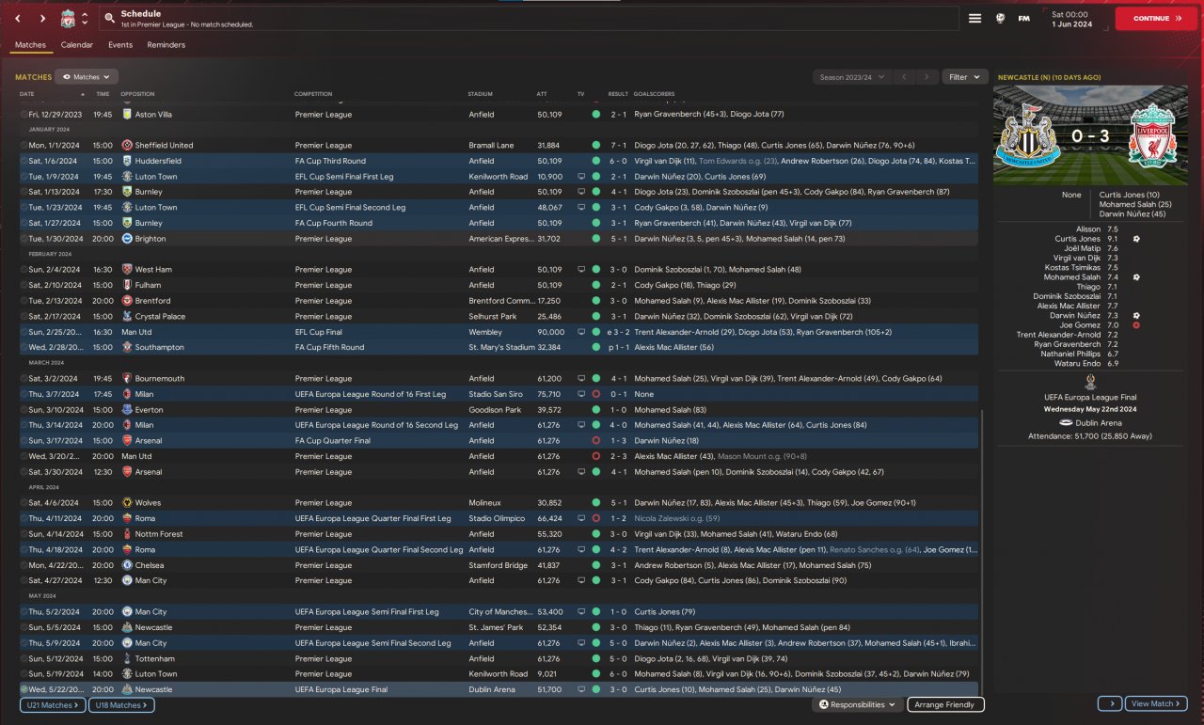The height and width of the screenshot is (725, 1204).
Task: Expand panel with small arrow button beside View Match
Action: pyautogui.click(x=1109, y=703)
